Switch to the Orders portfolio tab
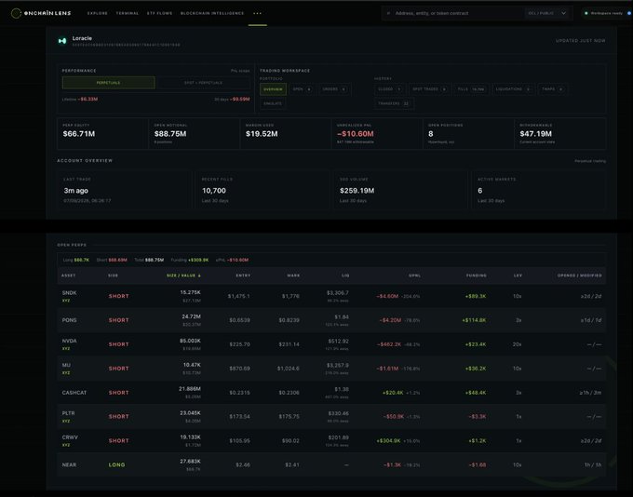This screenshot has height=497, width=633. (334, 89)
